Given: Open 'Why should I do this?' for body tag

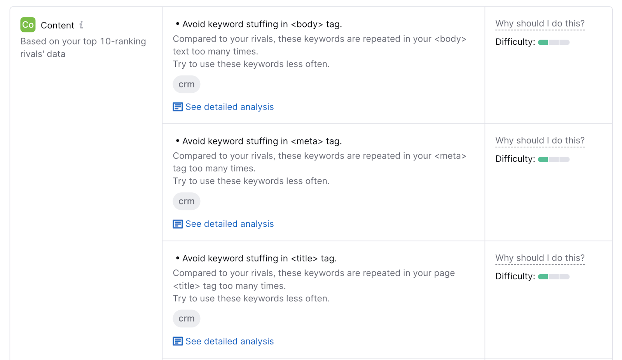Looking at the screenshot, I should (540, 23).
